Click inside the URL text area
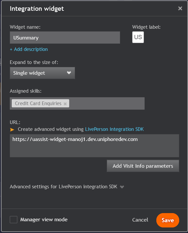This screenshot has height=233, width=188. [x=94, y=146]
